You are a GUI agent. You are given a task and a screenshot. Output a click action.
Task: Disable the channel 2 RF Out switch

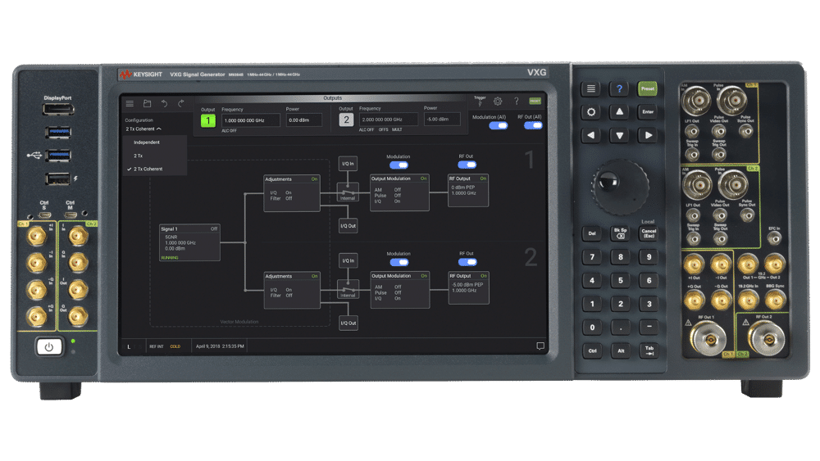point(467,262)
